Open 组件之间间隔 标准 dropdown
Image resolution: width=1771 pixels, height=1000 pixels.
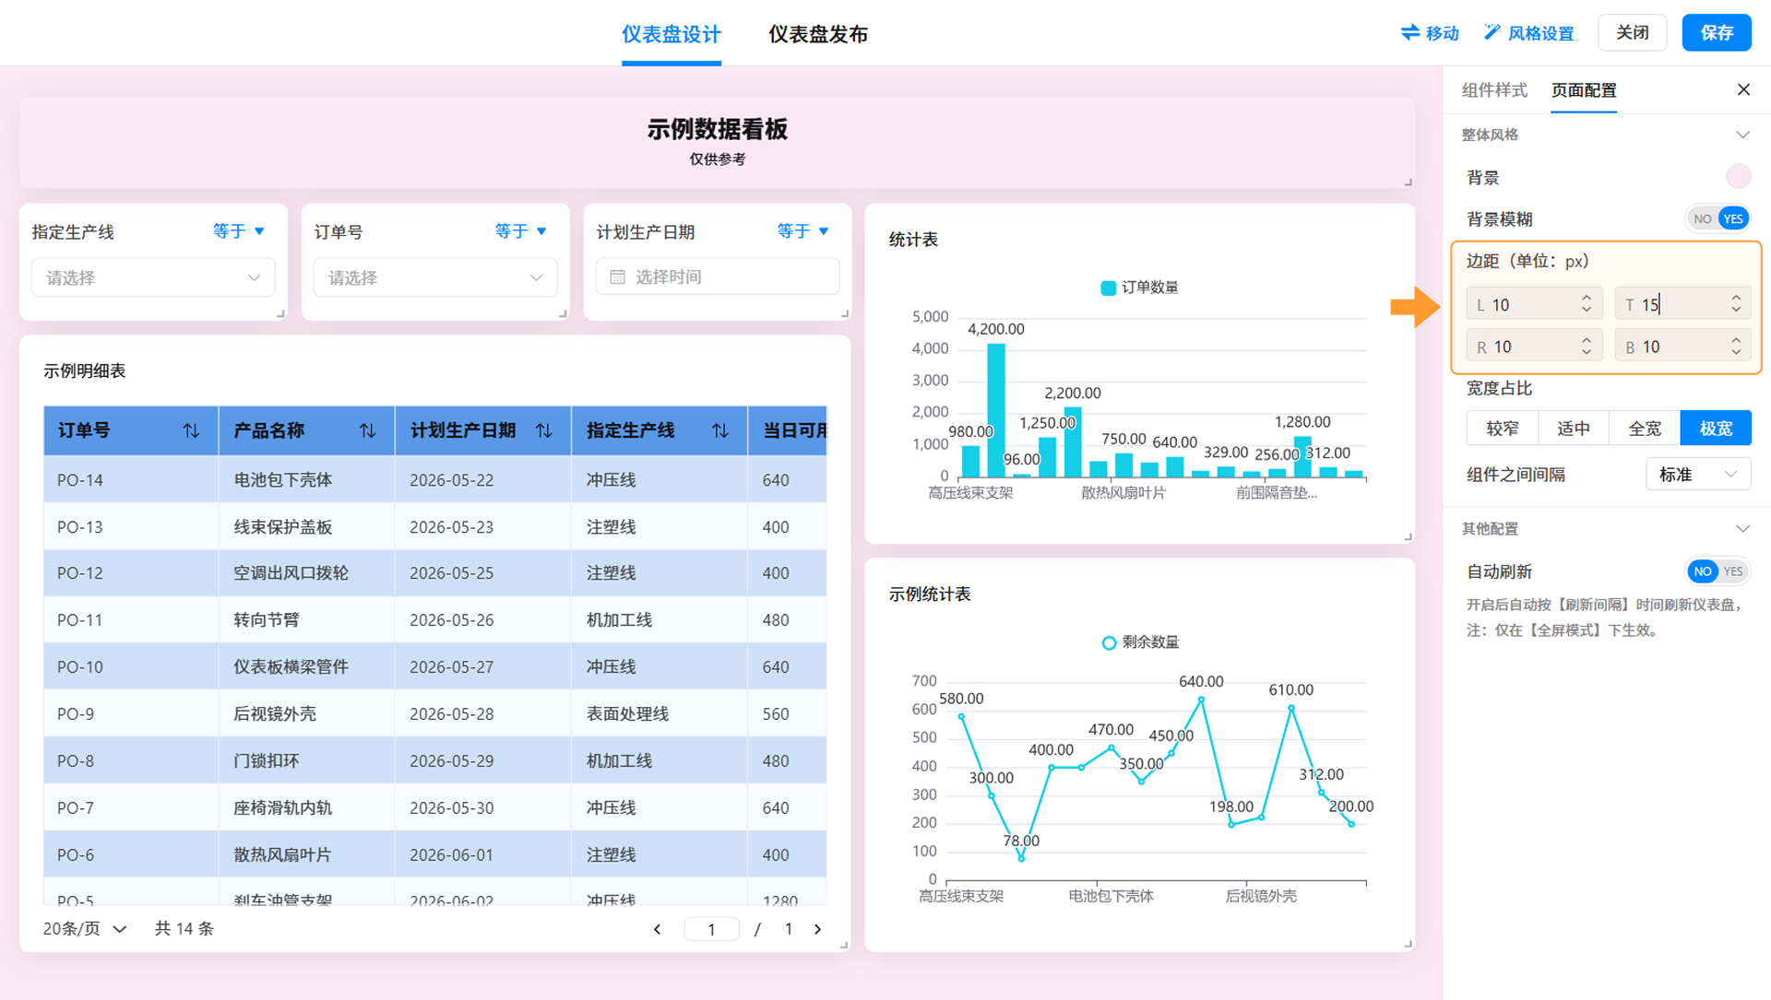click(x=1698, y=475)
